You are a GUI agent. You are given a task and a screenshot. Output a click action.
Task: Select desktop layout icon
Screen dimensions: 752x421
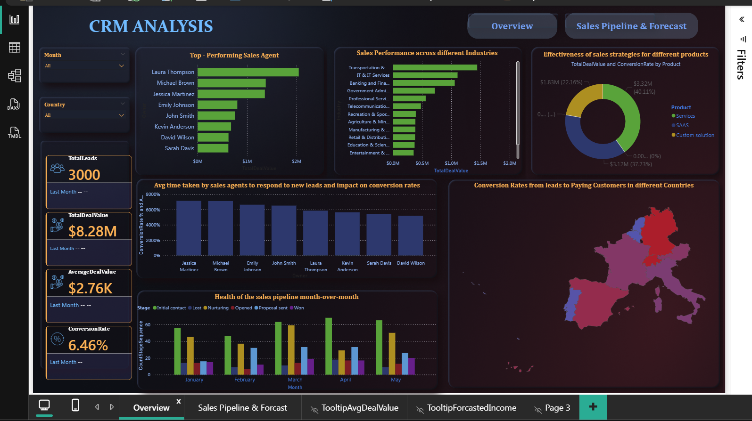[x=44, y=405]
